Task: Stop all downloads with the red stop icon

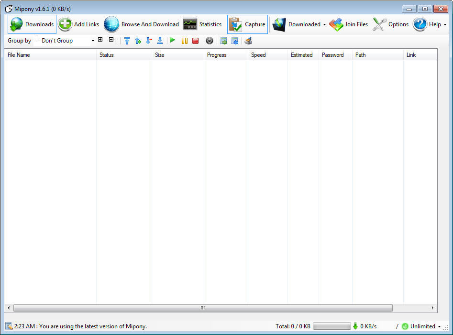Action: [195, 41]
